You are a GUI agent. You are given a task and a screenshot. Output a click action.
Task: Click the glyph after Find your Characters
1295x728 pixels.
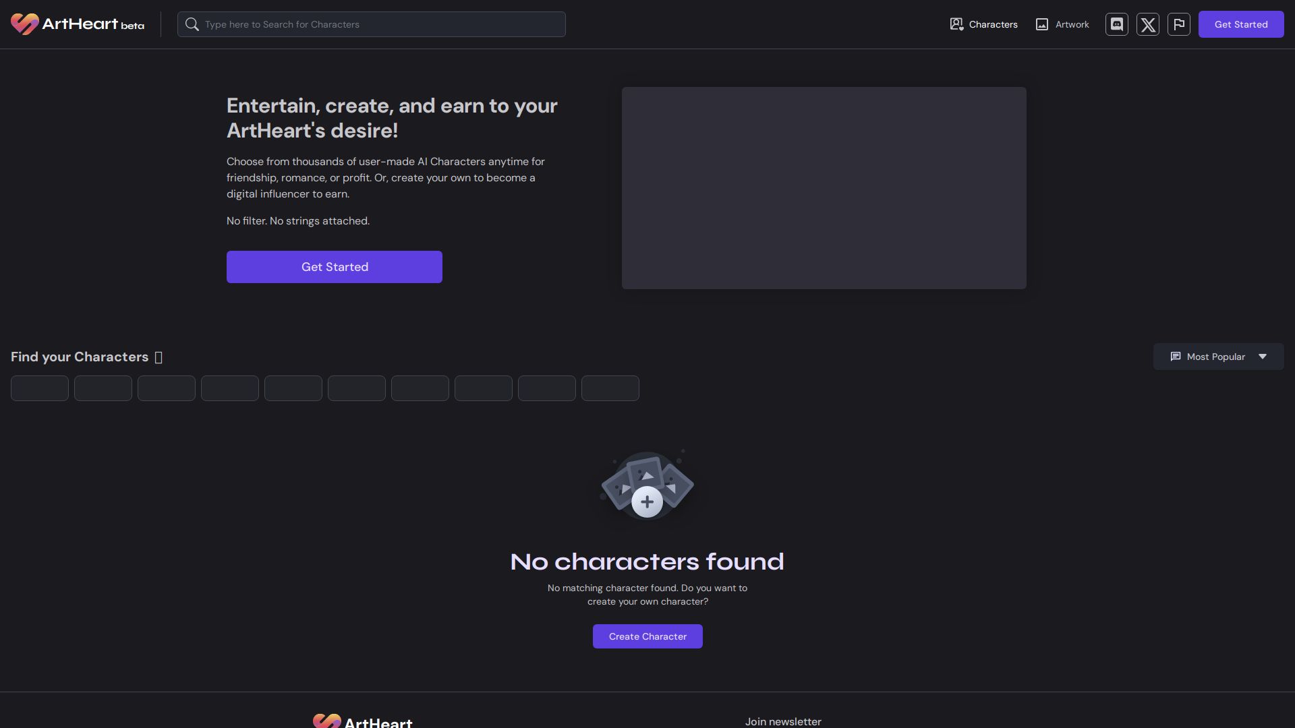pyautogui.click(x=159, y=357)
